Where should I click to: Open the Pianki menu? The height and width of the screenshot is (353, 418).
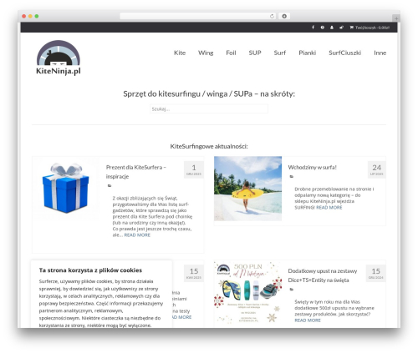pos(308,53)
